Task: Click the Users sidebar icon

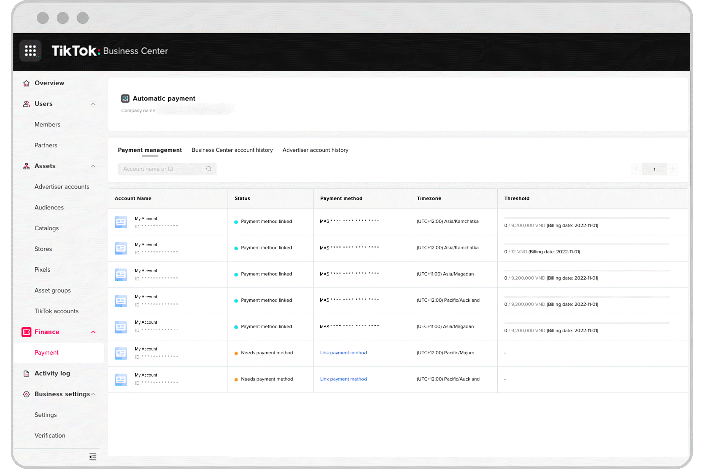Action: point(26,103)
